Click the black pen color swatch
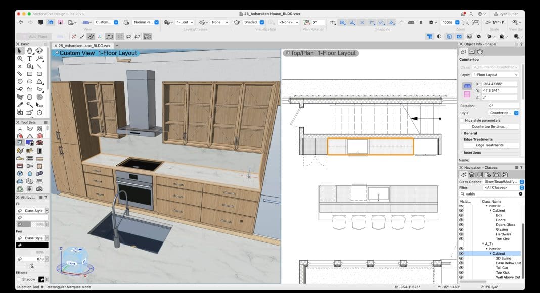 pos(32,245)
